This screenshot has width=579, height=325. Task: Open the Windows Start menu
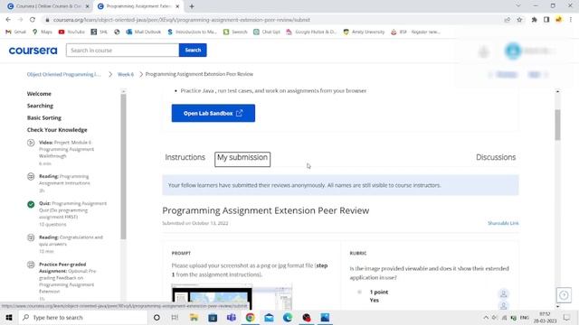pyautogui.click(x=9, y=317)
